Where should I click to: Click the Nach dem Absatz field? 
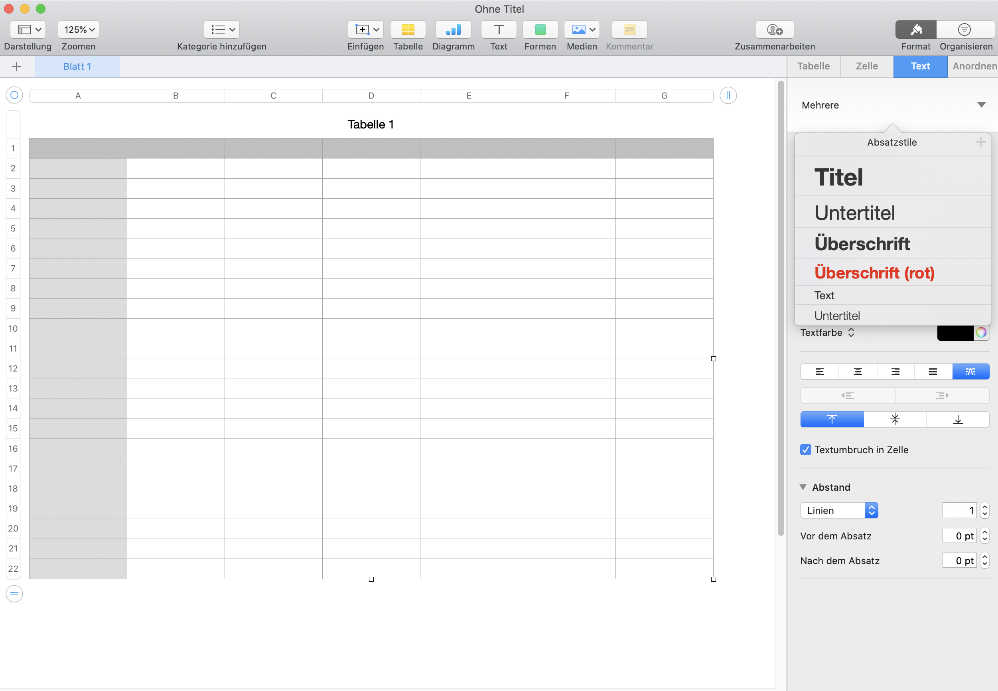tap(959, 561)
